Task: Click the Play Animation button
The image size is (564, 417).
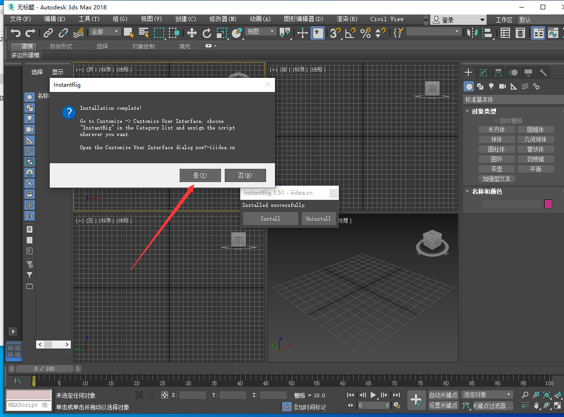Action: coord(373,395)
